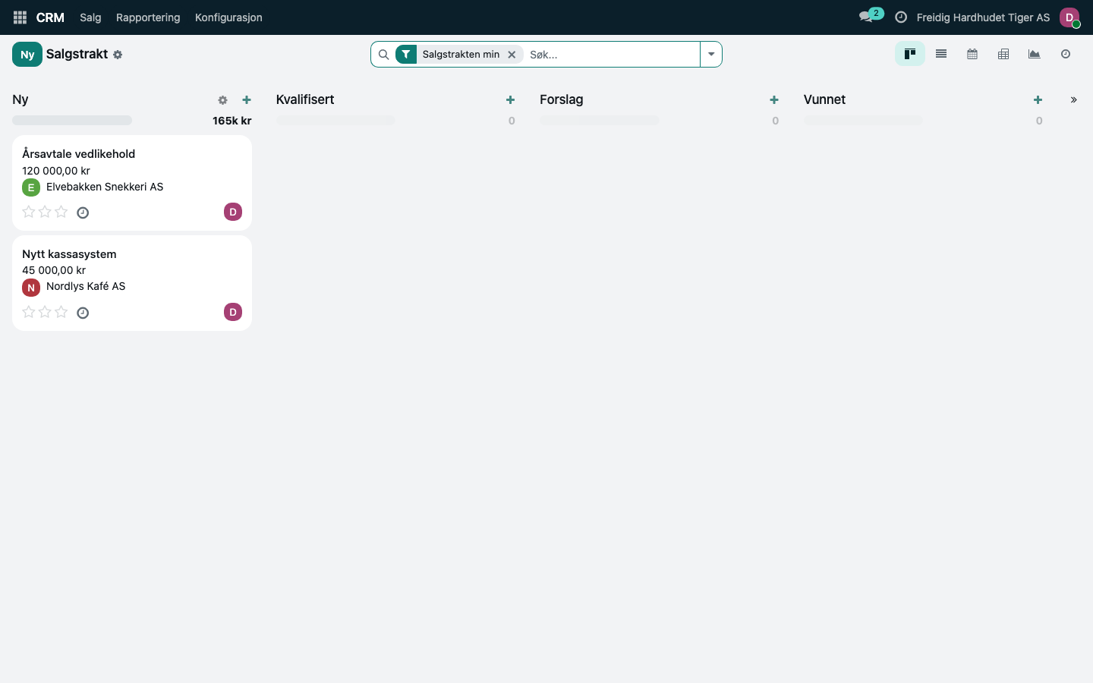1093x683 pixels.
Task: Open the Rapportering menu
Action: (148, 17)
